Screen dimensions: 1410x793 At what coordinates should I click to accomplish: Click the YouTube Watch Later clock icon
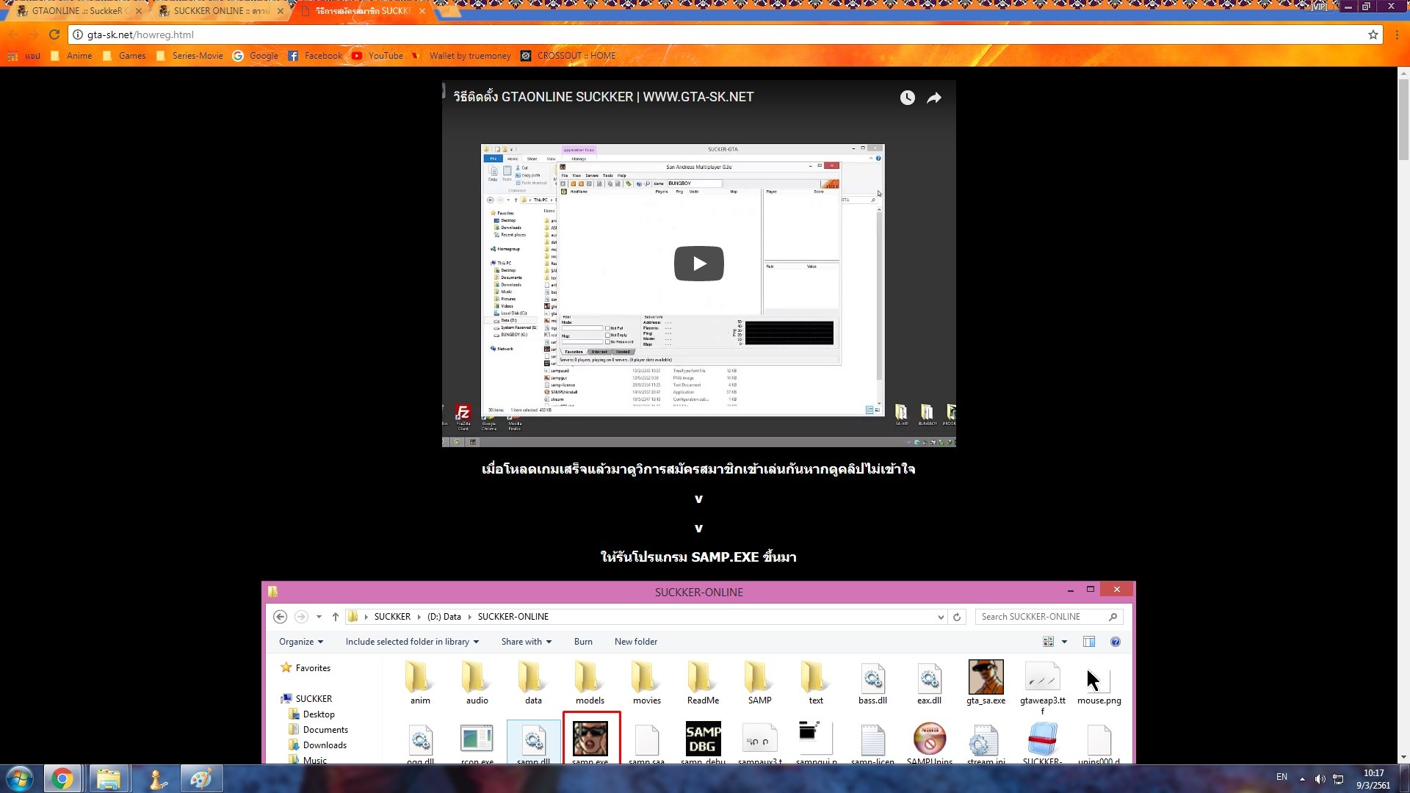click(x=908, y=98)
